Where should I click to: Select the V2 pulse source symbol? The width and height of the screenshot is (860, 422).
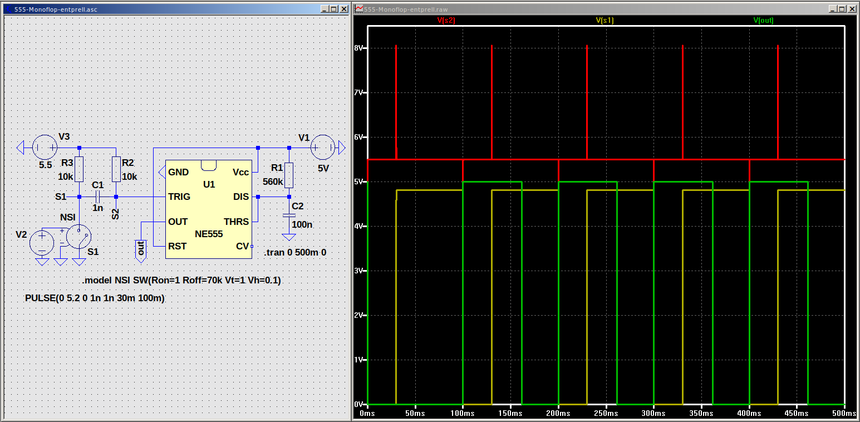41,243
